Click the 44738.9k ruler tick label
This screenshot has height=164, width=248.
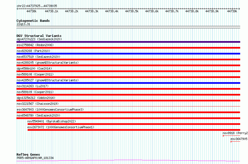[x=212, y=11]
